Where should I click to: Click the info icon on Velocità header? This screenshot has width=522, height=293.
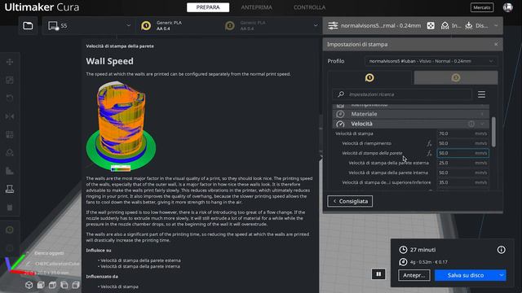click(x=471, y=124)
